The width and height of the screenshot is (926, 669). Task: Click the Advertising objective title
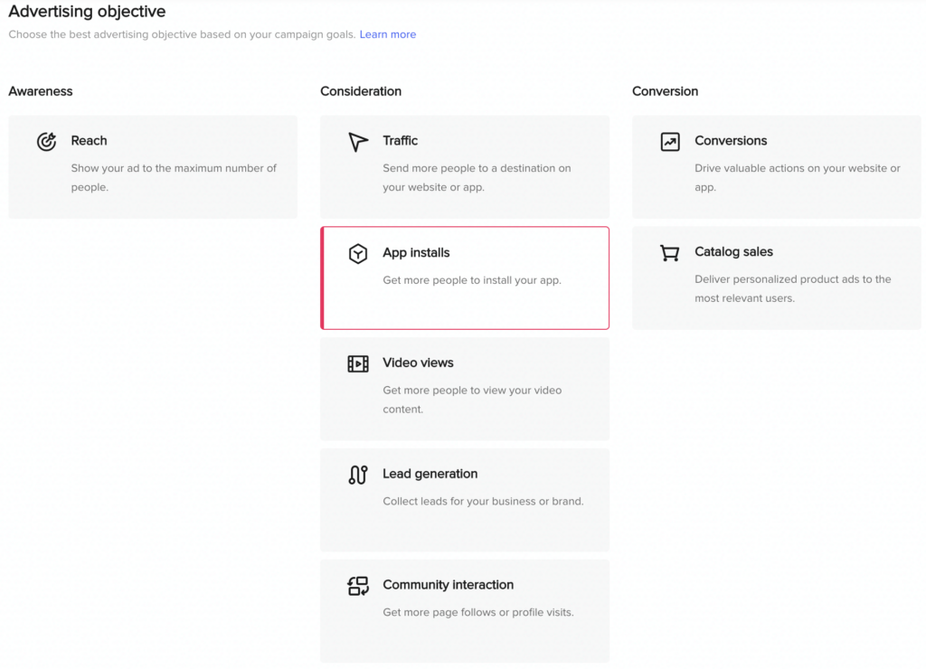[x=87, y=12]
